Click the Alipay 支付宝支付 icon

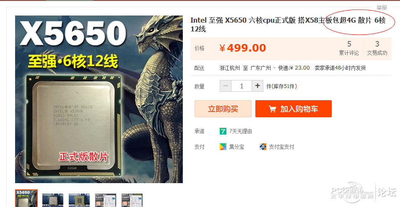point(263,147)
